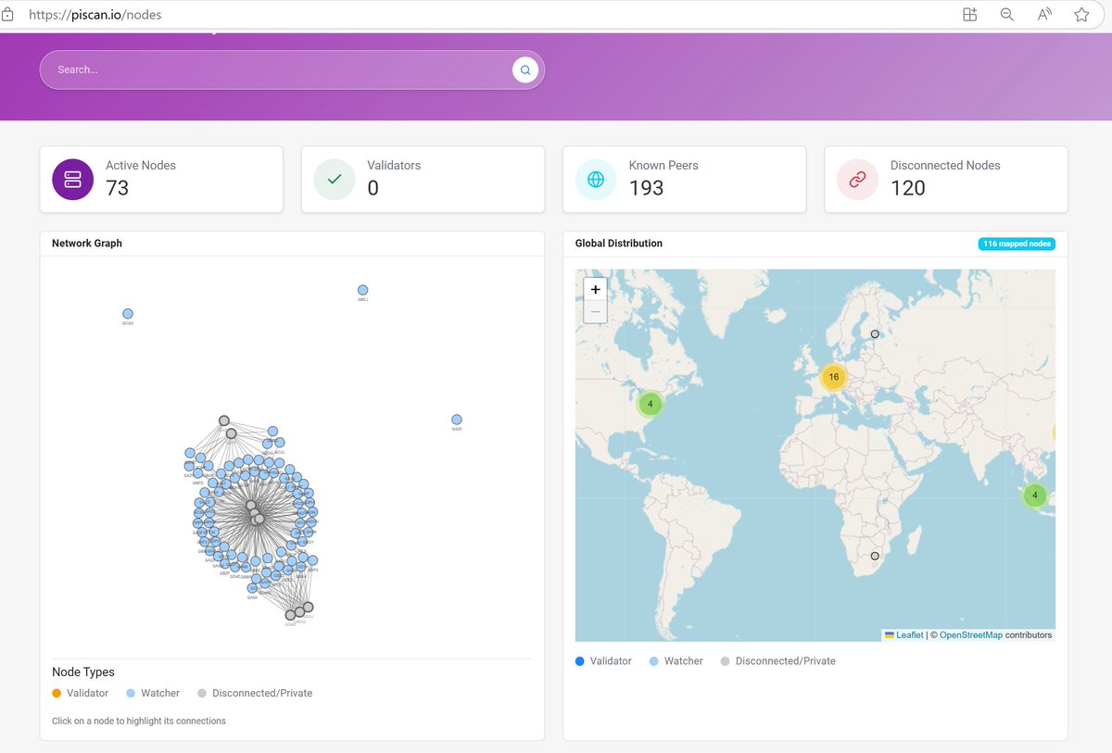1112x753 pixels.
Task: Click orange Validator dot in Node Types legend
Action: (x=57, y=693)
